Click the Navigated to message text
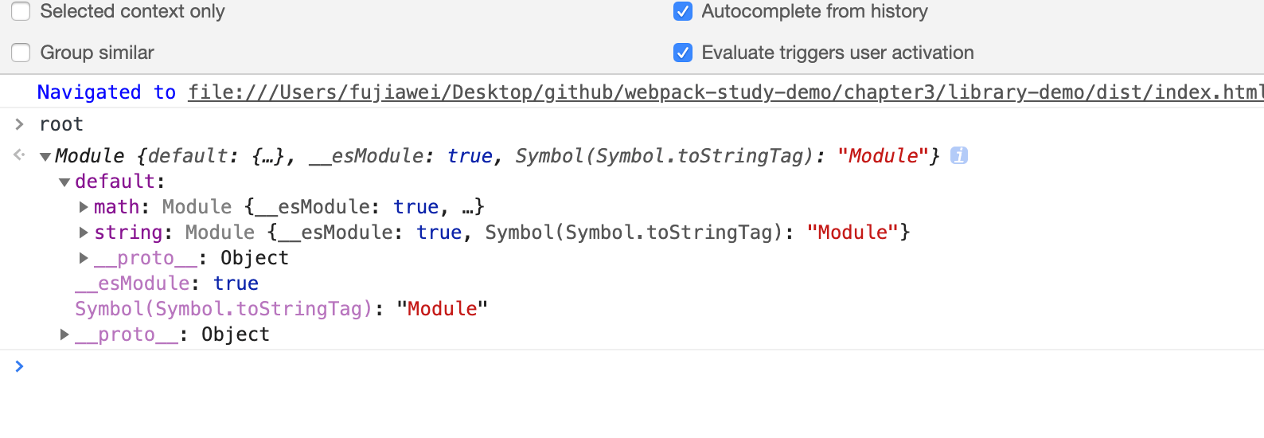This screenshot has height=438, width=1264. [x=106, y=92]
